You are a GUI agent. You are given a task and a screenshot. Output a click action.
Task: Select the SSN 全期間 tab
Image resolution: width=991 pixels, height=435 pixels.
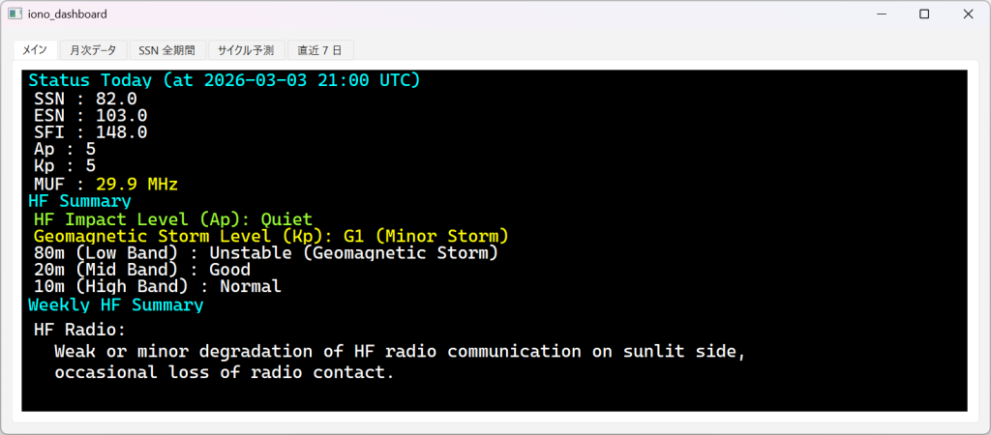point(167,49)
